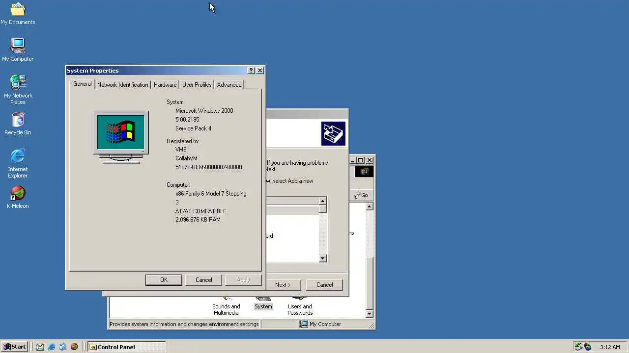Click 'Microsoft Windows 2000' text
The width and height of the screenshot is (629, 353).
pyautogui.click(x=204, y=111)
